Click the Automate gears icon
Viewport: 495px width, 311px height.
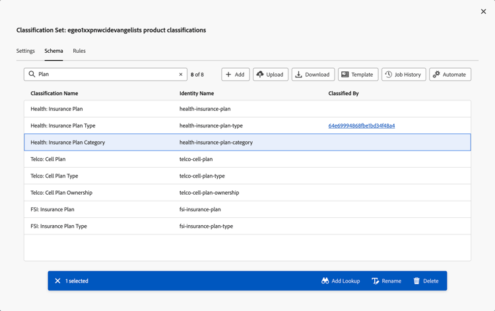coord(436,75)
